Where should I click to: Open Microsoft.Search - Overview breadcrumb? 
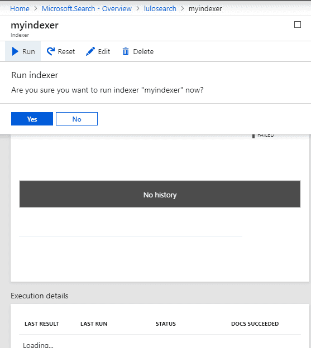(x=87, y=9)
